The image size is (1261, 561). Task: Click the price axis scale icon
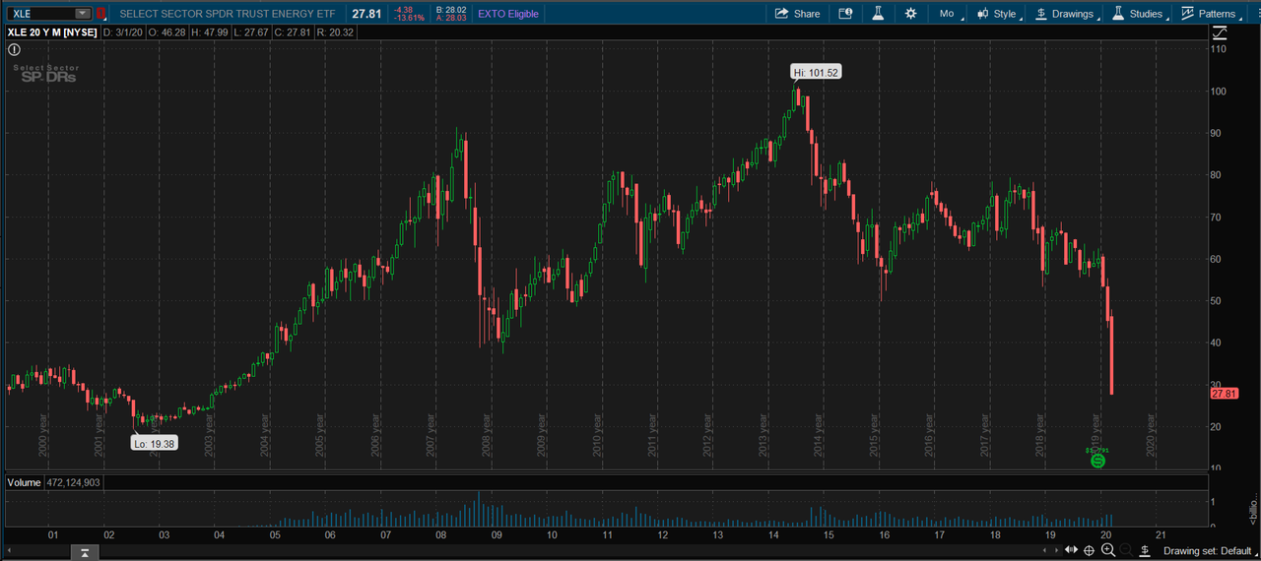pos(1220,32)
